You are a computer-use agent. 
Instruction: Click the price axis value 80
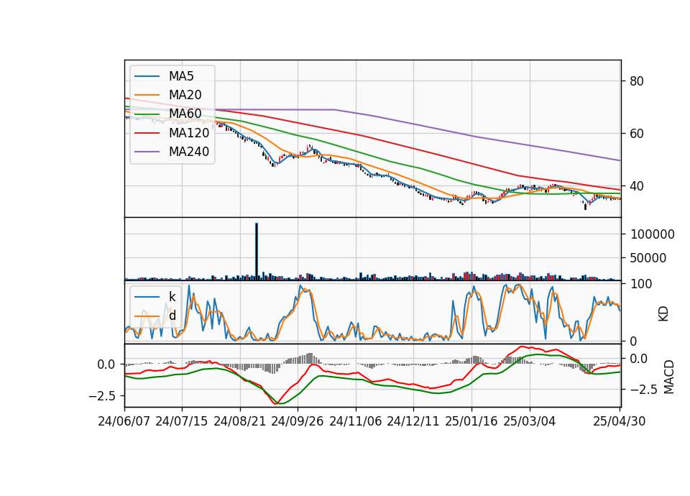click(x=637, y=81)
